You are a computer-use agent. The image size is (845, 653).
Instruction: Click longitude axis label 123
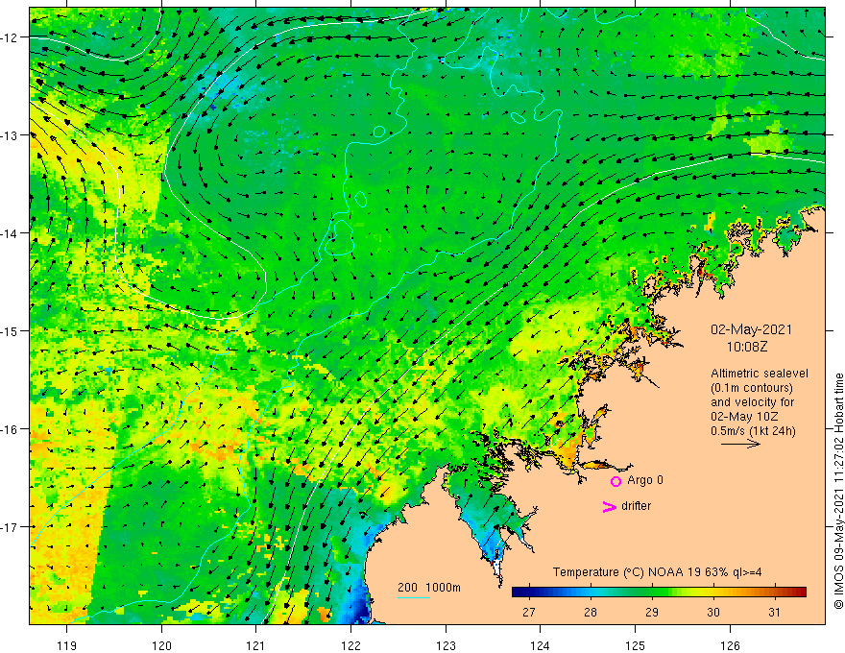(x=446, y=645)
